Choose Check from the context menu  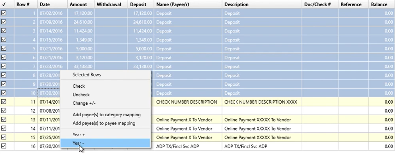tap(106, 86)
